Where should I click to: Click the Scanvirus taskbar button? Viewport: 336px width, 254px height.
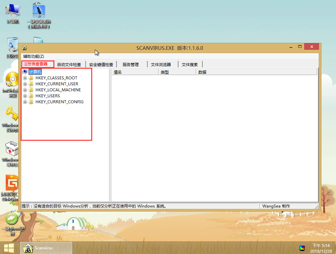pos(46,248)
